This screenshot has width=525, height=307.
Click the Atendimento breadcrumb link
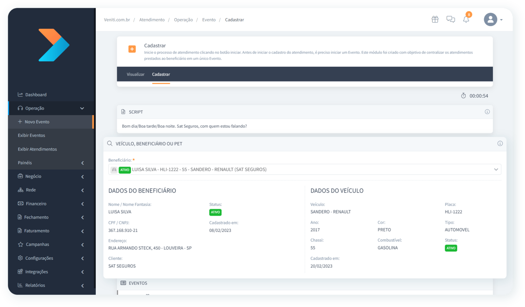click(152, 20)
